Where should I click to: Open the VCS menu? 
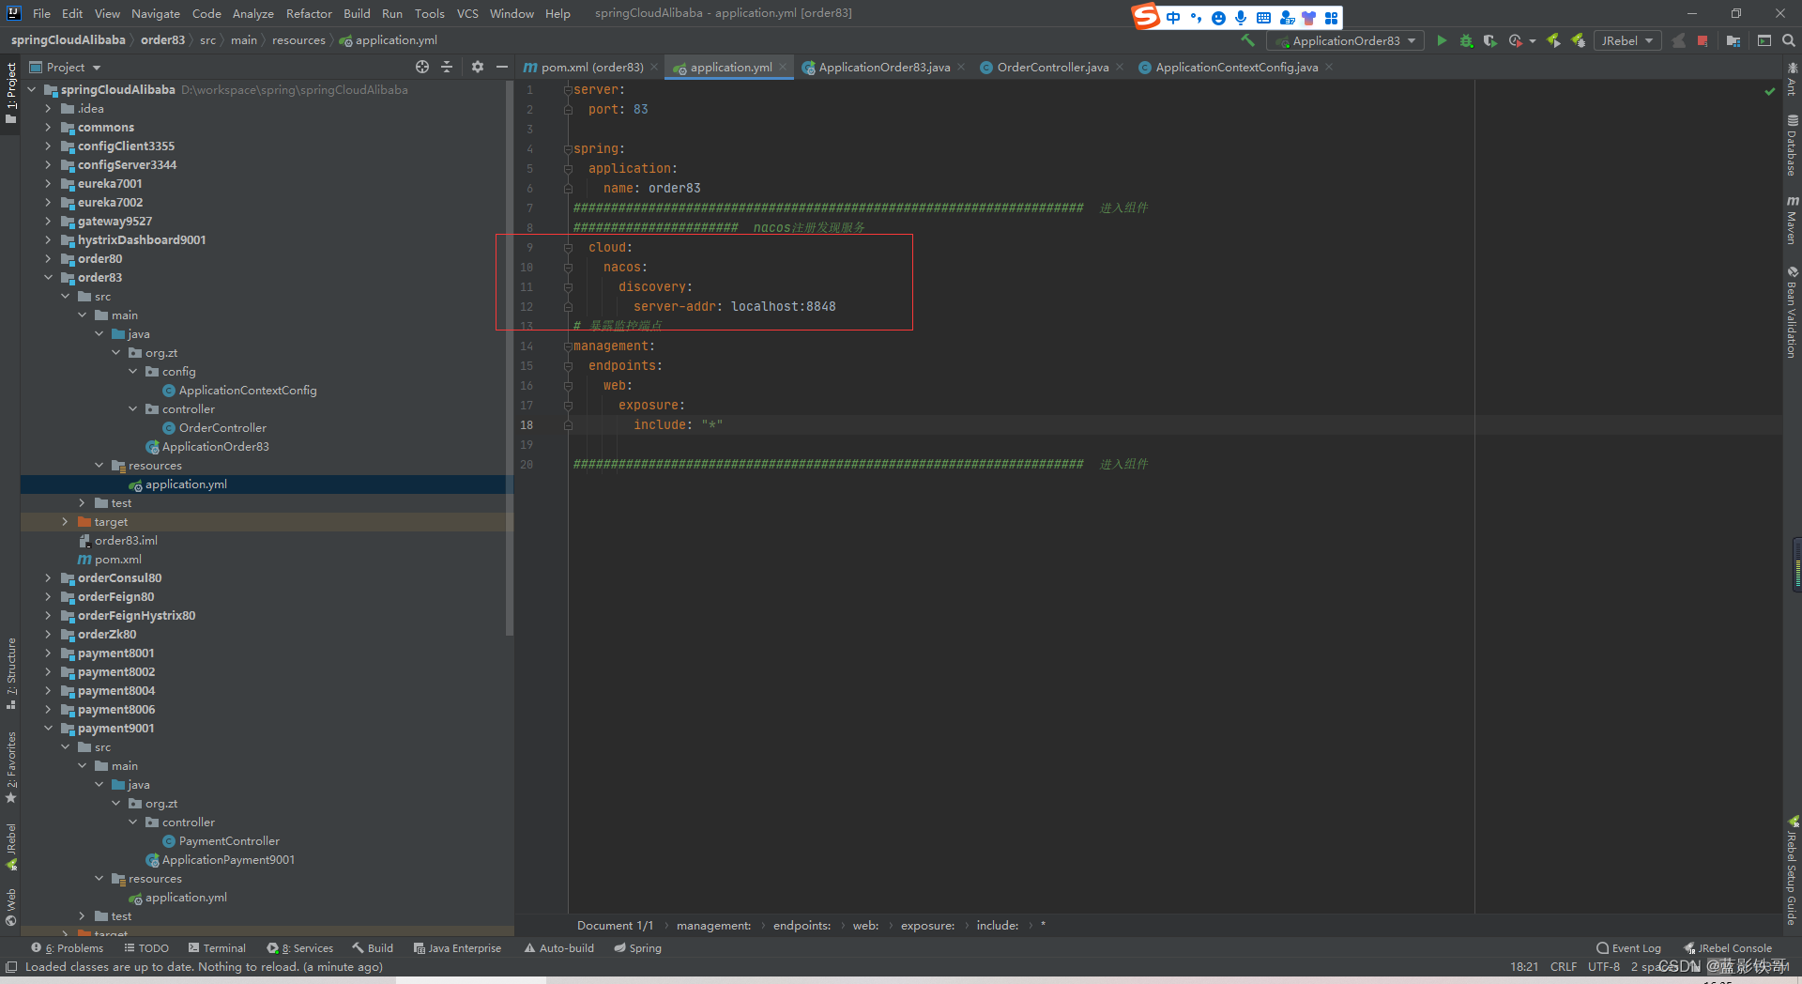point(467,13)
